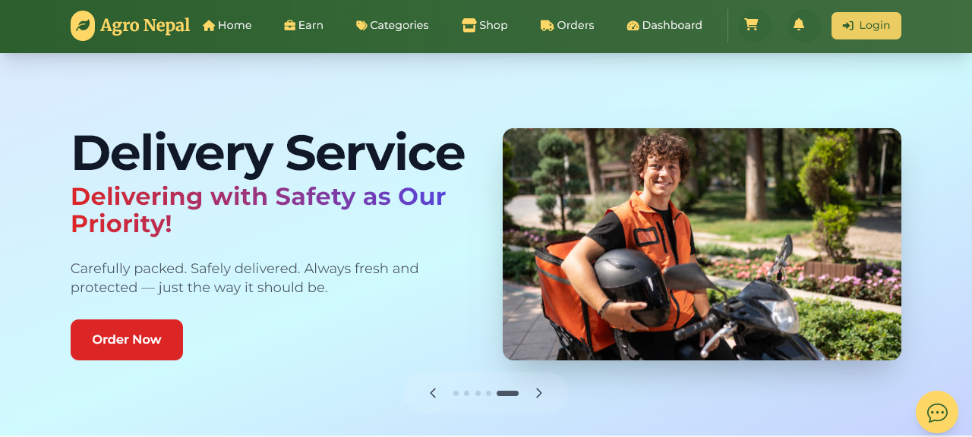The image size is (972, 437).
Task: Advance to the next carousel slide
Action: pos(539,393)
